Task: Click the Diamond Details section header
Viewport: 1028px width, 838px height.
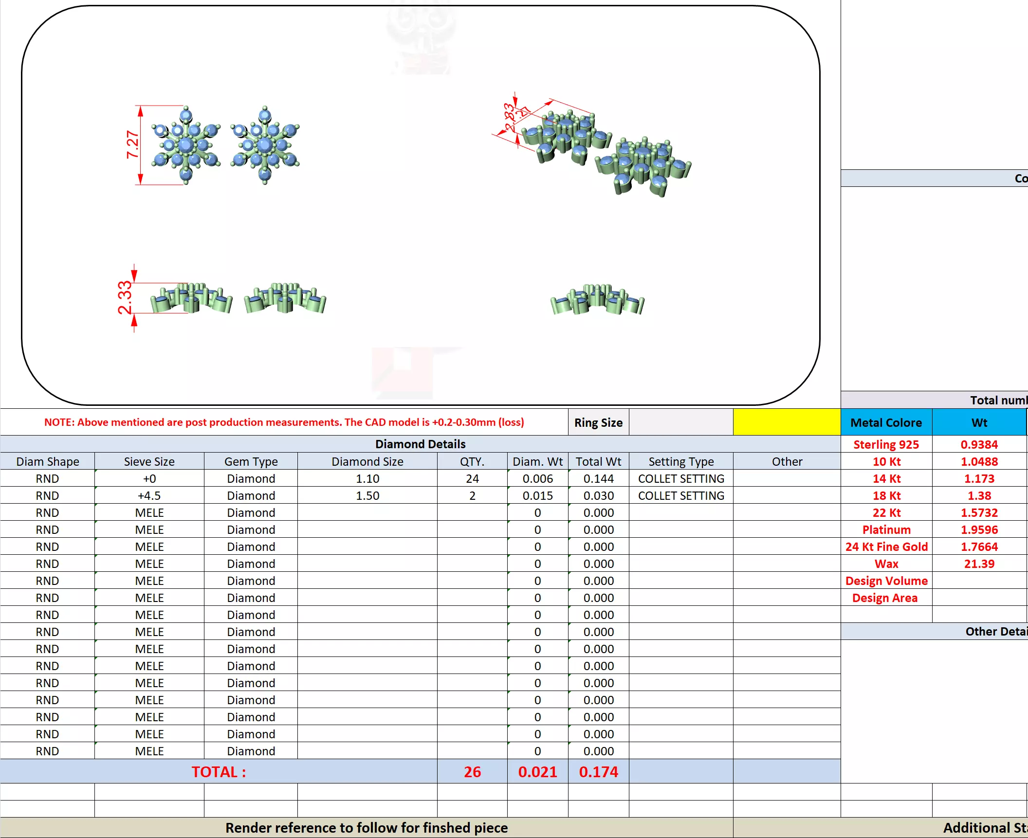Action: click(420, 444)
